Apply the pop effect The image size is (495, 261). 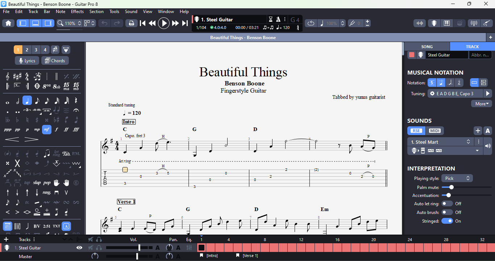[x=47, y=183]
